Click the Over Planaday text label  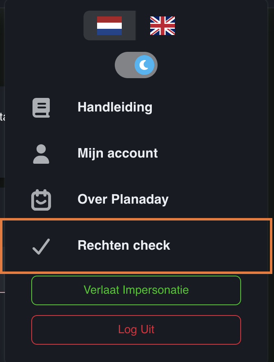[x=123, y=200]
